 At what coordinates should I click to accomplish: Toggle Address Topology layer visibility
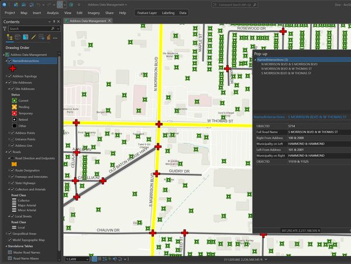(x=9, y=76)
